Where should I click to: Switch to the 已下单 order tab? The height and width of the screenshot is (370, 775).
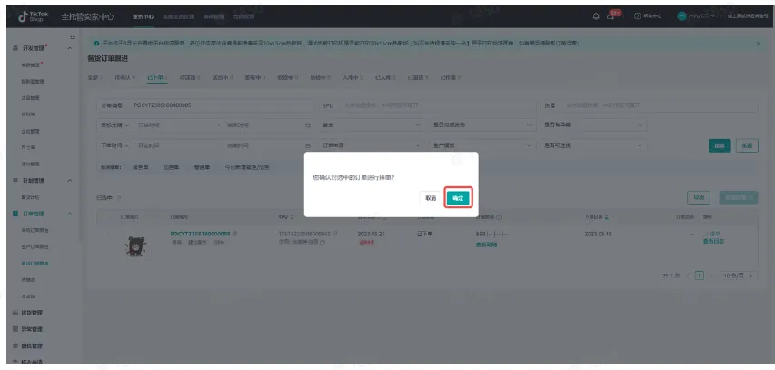157,77
